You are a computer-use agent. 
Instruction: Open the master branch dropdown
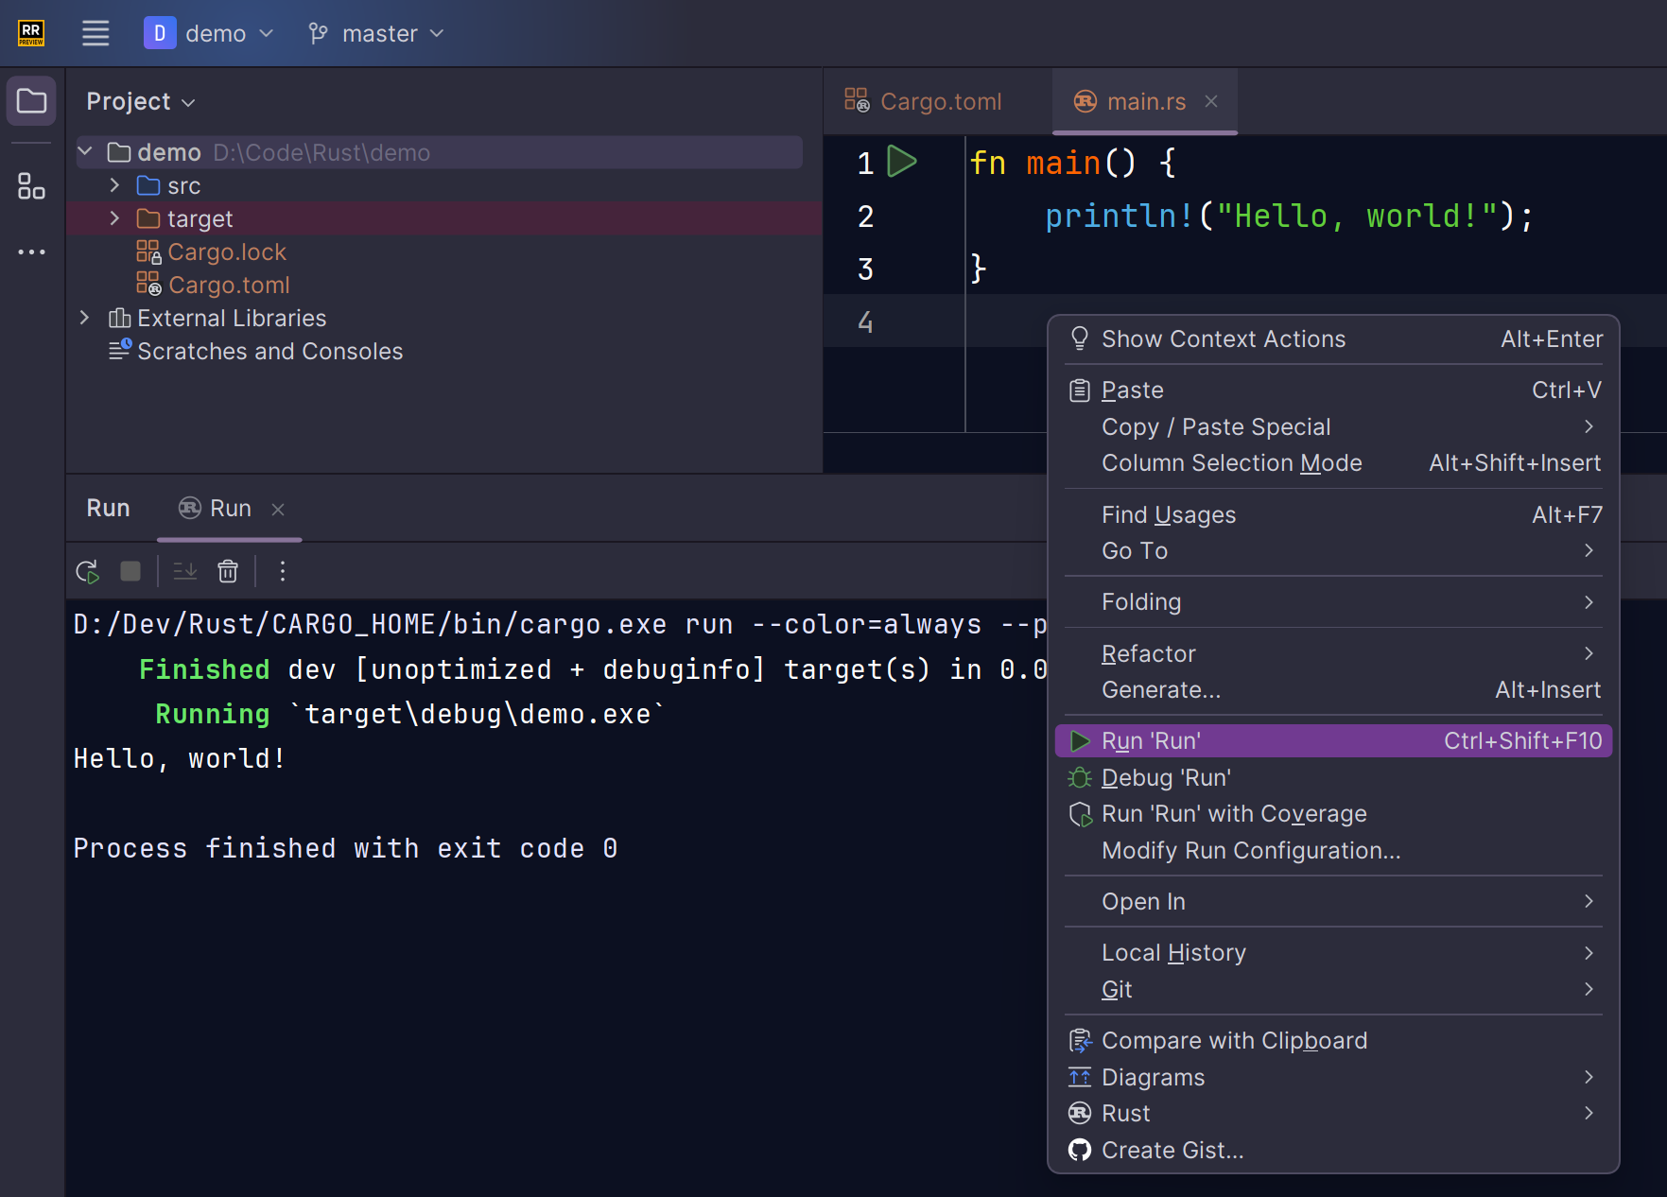click(x=376, y=33)
